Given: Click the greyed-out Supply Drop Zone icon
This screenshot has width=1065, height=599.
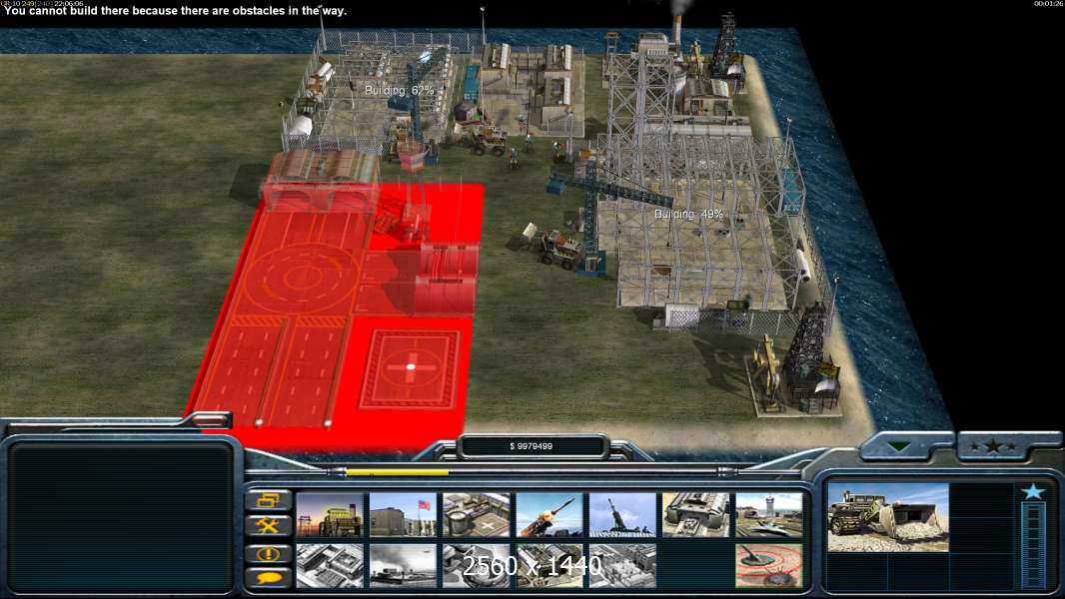Looking at the screenshot, I should click(403, 565).
